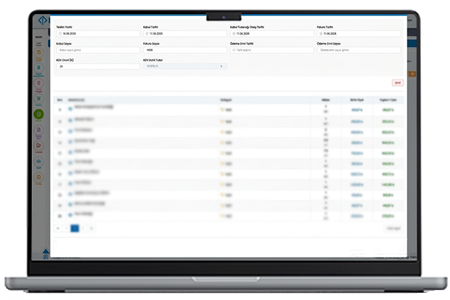This screenshot has width=450, height=300.
Task: Click the Ödeme Emri Tarihi date field
Action: (x=272, y=50)
